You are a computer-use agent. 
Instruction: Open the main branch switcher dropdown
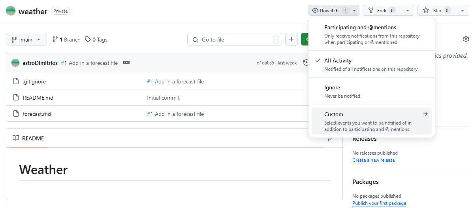[26, 39]
